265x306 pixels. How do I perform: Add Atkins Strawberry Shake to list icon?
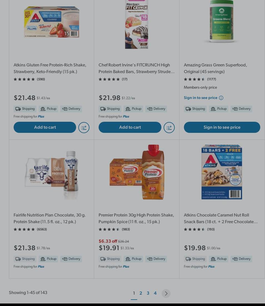[84, 128]
